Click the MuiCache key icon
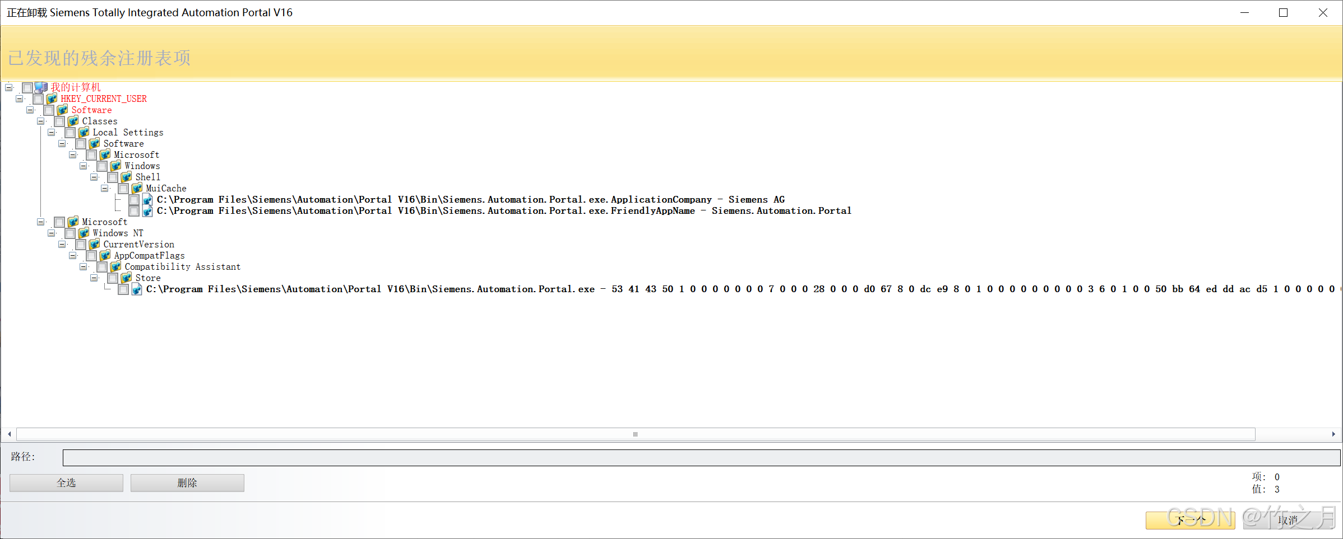The height and width of the screenshot is (539, 1343). point(137,188)
